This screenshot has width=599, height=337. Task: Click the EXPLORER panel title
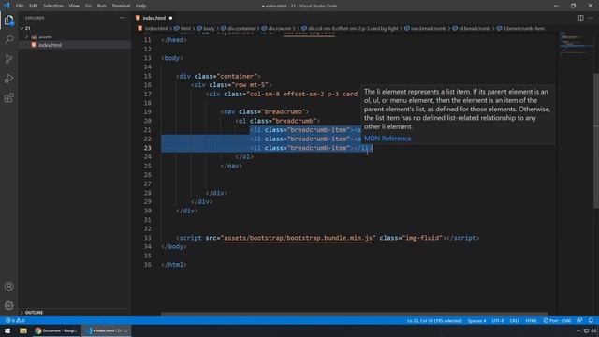click(35, 18)
